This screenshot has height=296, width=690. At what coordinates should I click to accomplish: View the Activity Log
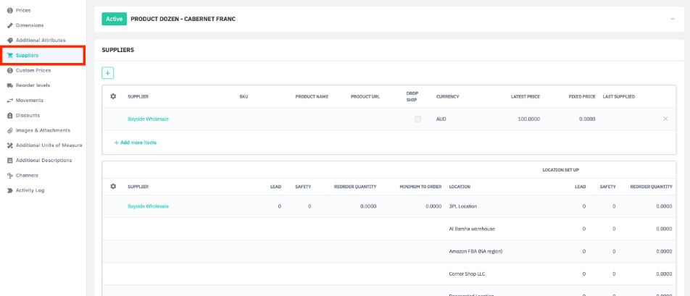click(x=30, y=190)
